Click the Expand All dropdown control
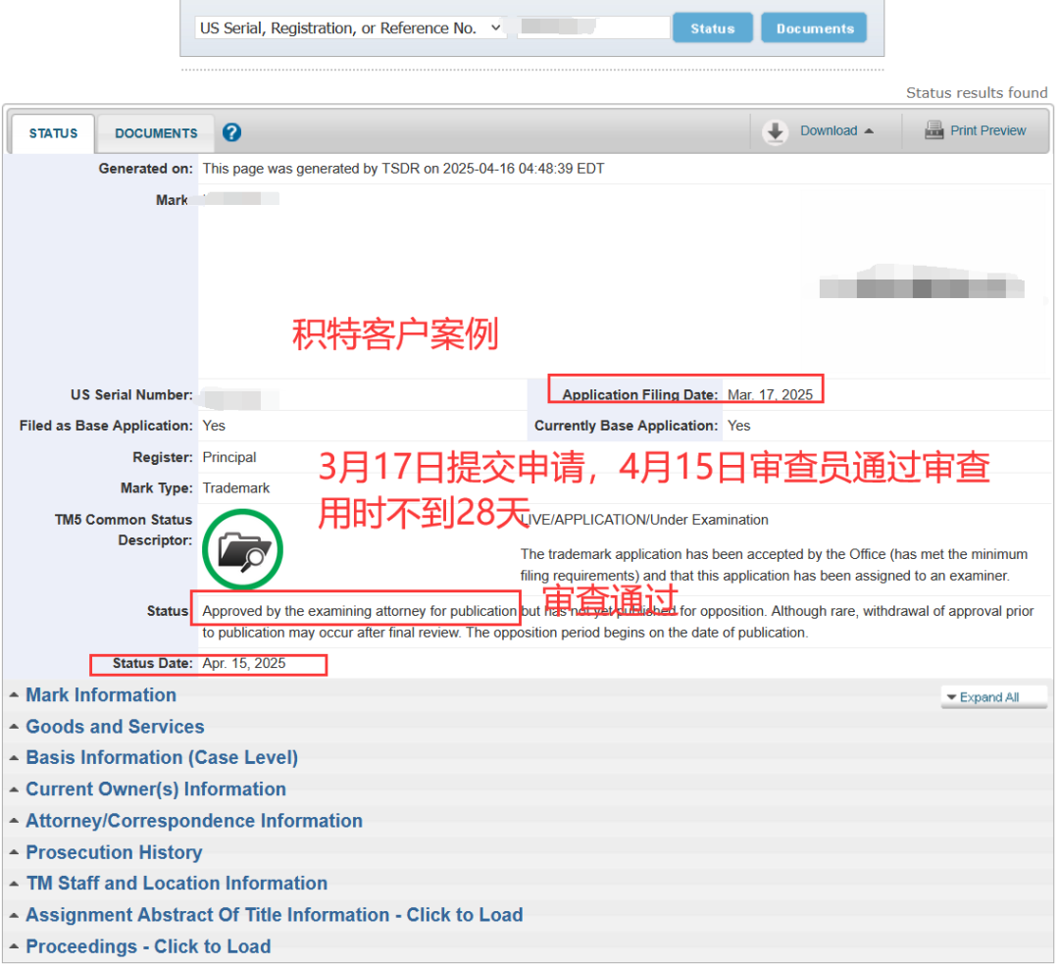The image size is (1059, 967). click(x=992, y=696)
